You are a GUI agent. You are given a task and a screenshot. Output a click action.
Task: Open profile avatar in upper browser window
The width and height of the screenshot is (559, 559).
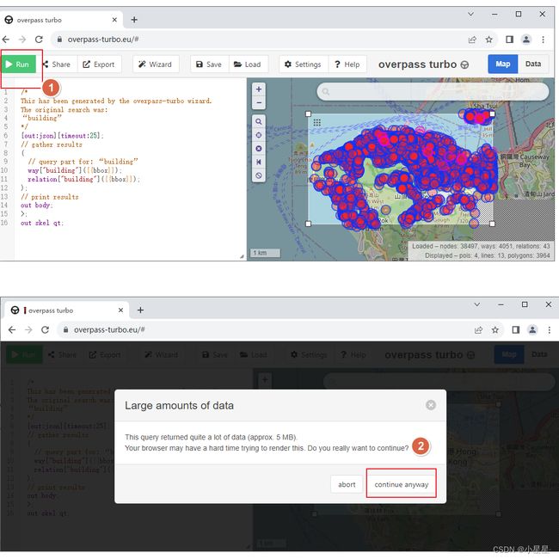click(526, 40)
